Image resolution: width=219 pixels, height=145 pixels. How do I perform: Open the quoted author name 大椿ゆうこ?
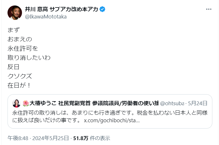tap(43, 103)
